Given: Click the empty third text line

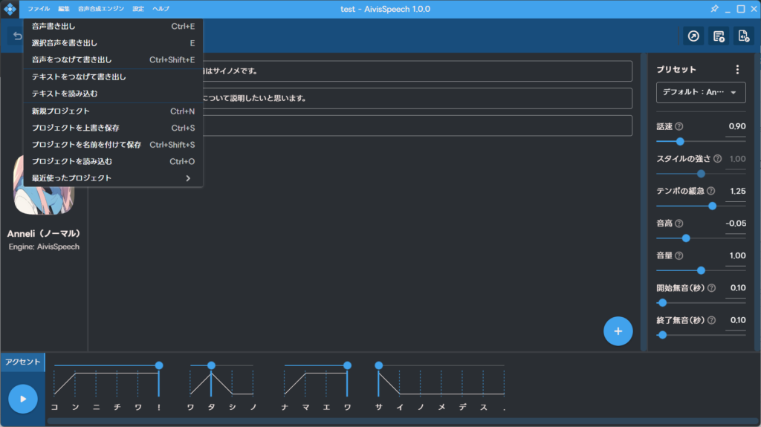Looking at the screenshot, I should click(418, 126).
